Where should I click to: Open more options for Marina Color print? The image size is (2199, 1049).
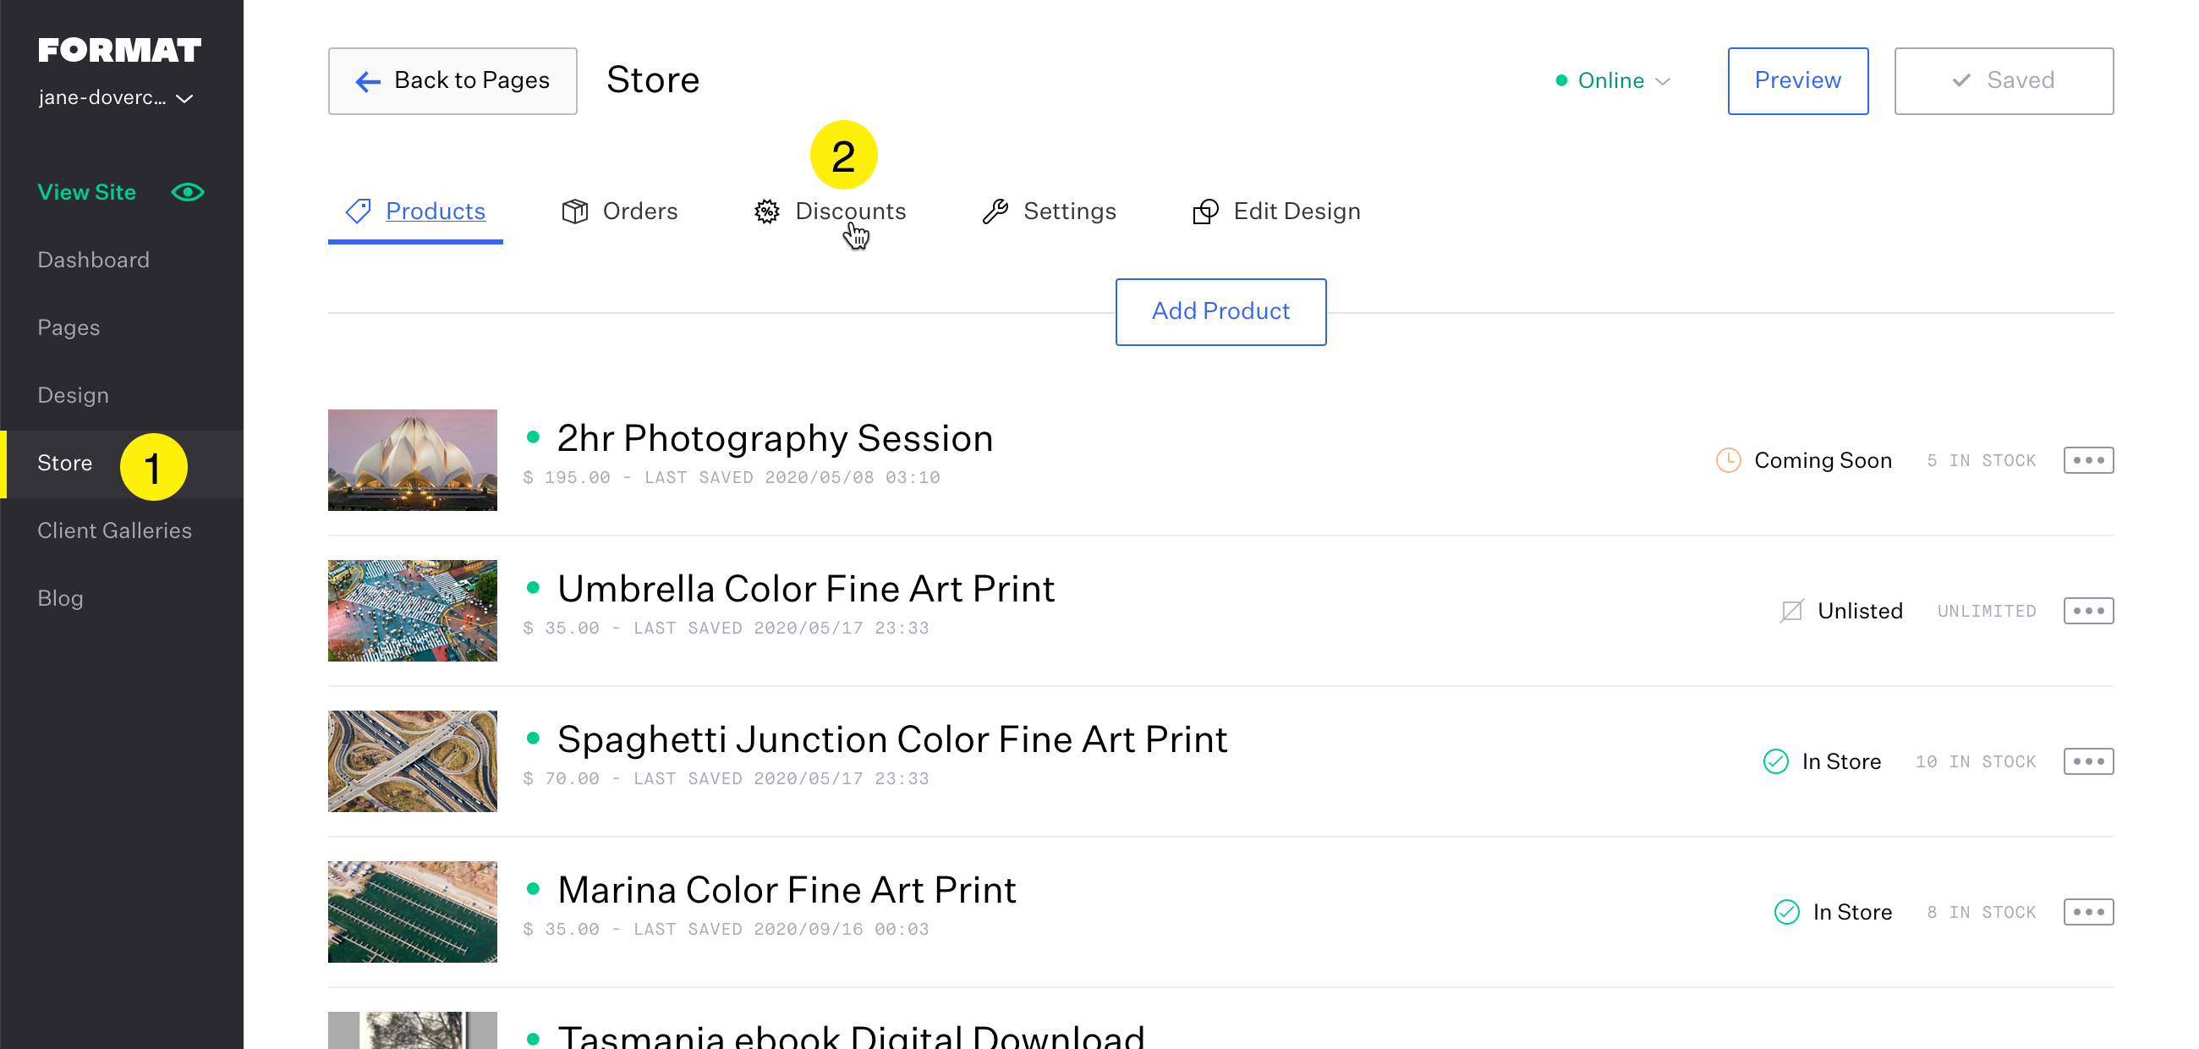[2088, 912]
